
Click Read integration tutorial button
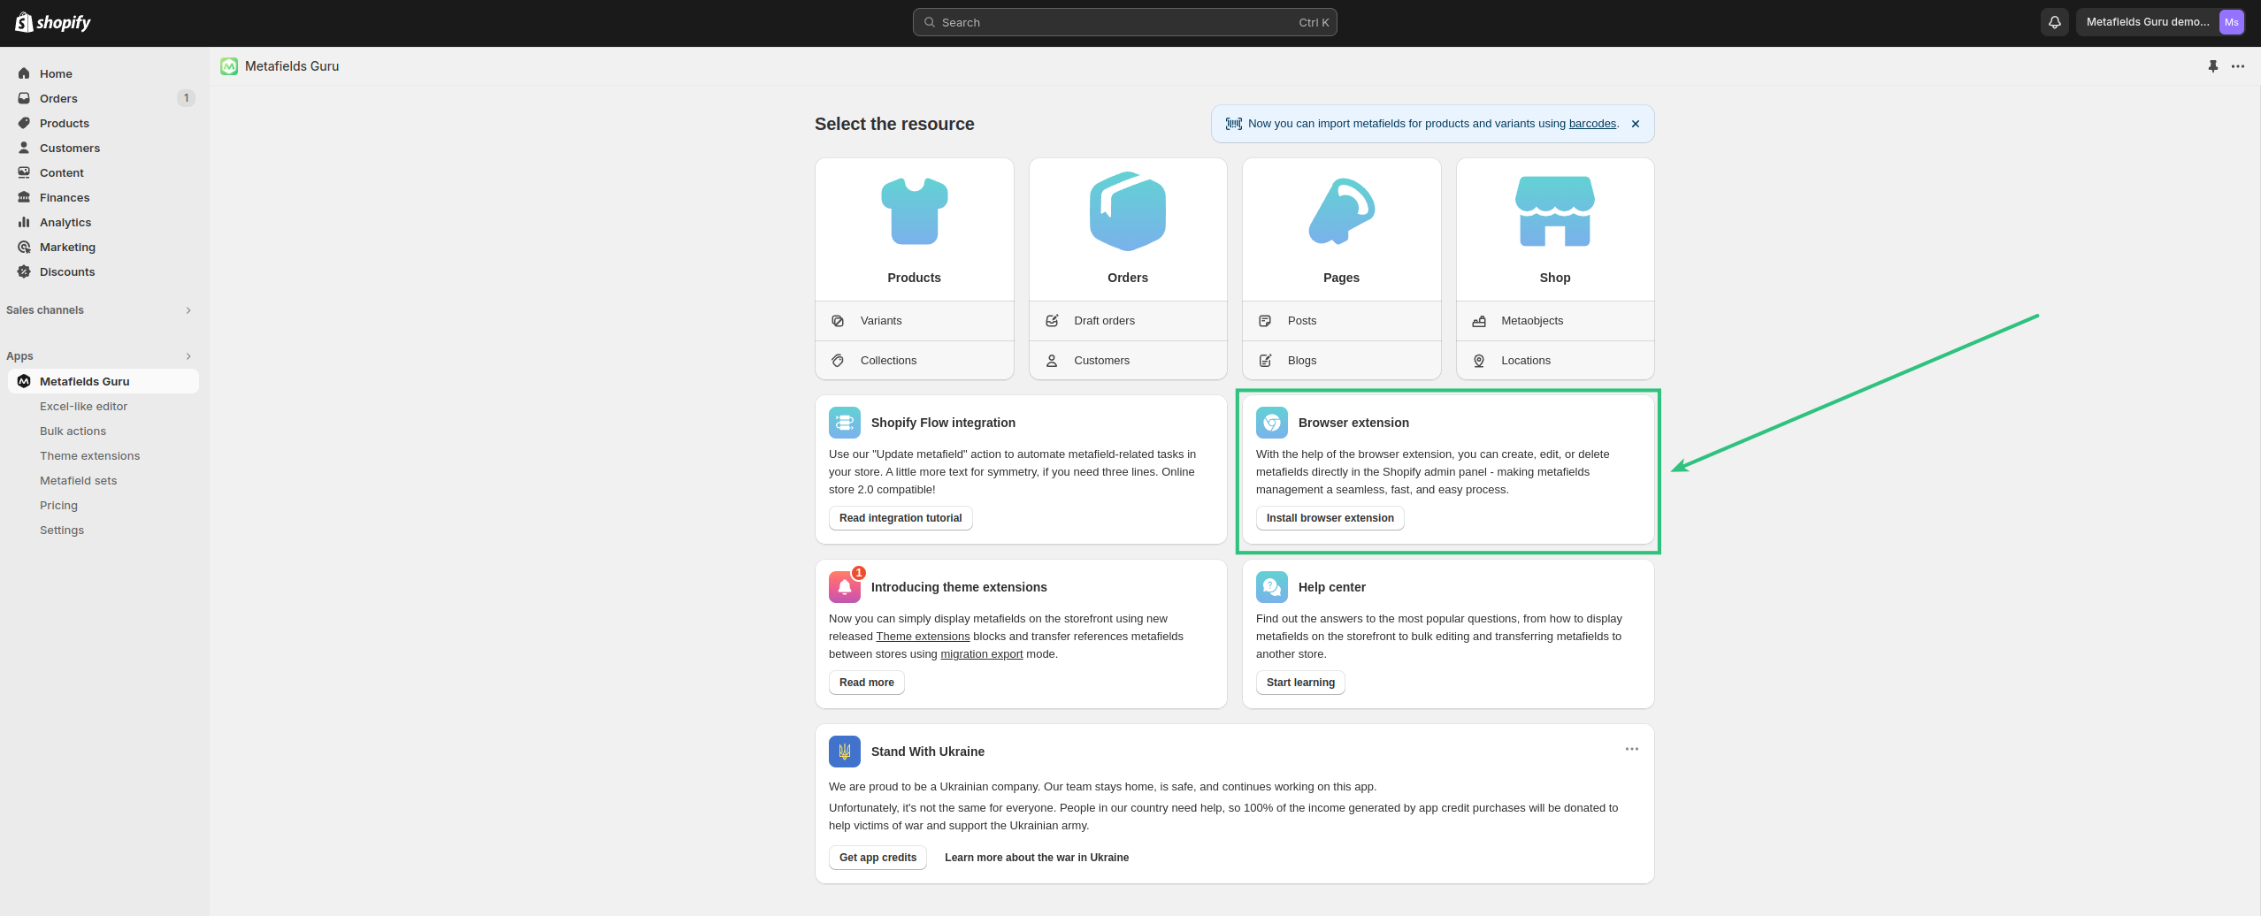[x=901, y=518]
